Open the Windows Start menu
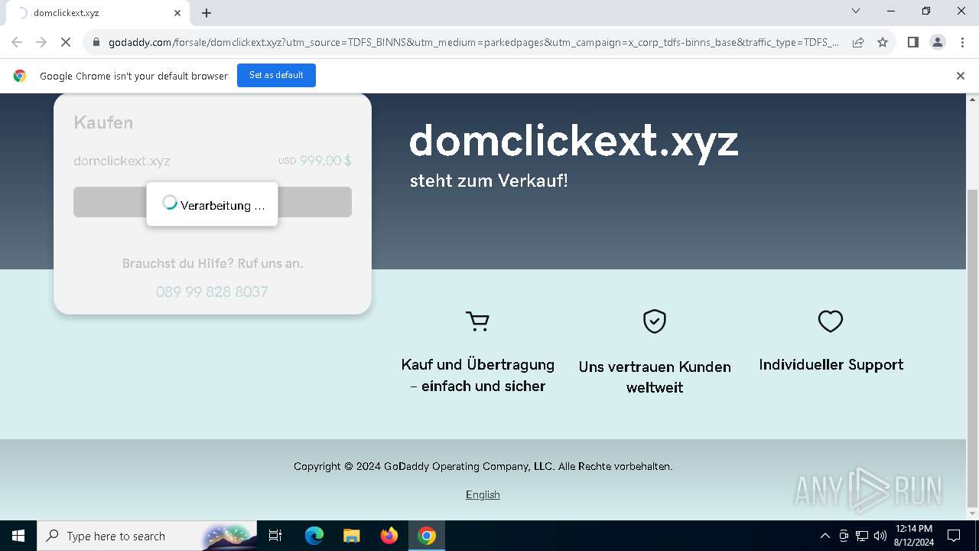 tap(18, 536)
